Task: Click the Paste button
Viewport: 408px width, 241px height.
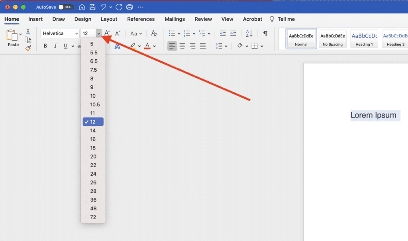Action: click(13, 39)
